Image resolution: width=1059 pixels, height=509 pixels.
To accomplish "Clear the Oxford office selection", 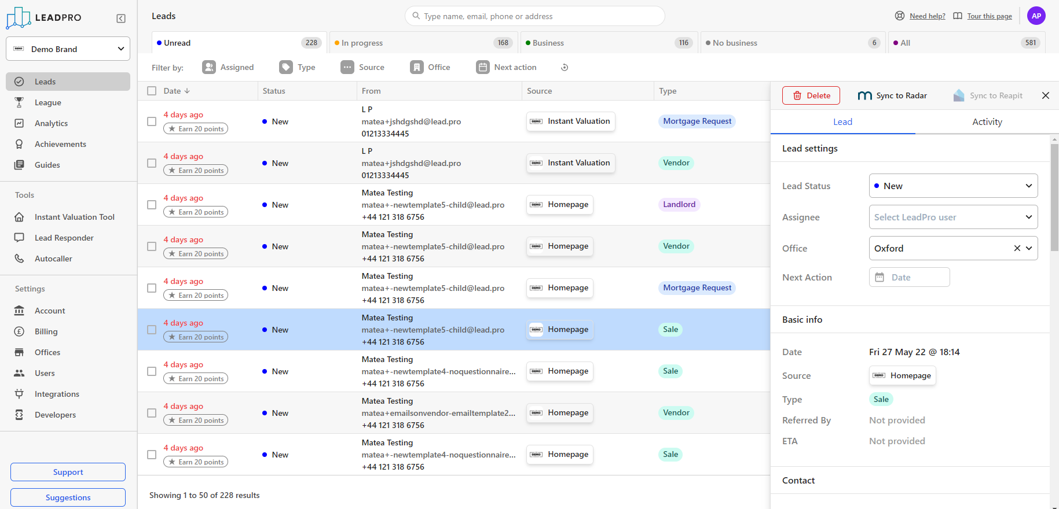I will pos(1017,248).
